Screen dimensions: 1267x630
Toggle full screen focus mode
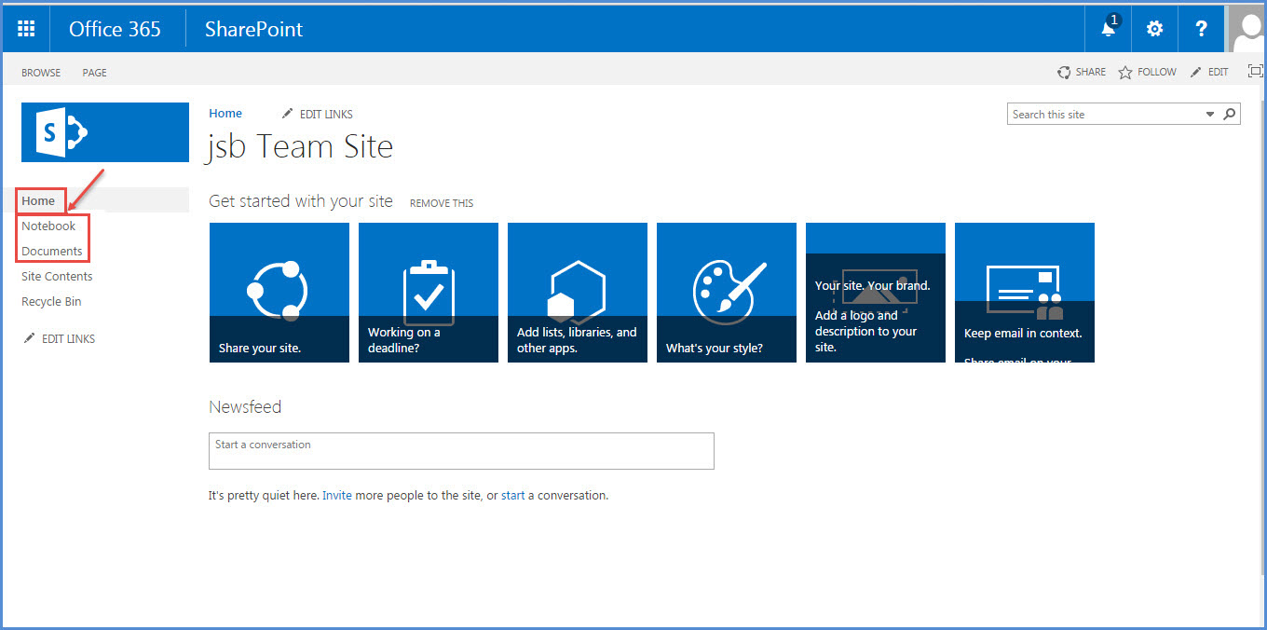pos(1255,71)
